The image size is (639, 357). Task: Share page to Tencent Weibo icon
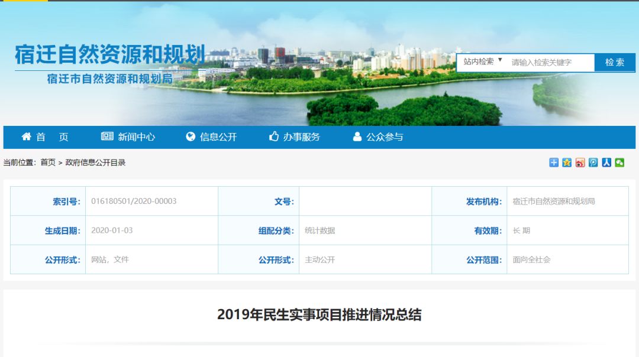[593, 163]
